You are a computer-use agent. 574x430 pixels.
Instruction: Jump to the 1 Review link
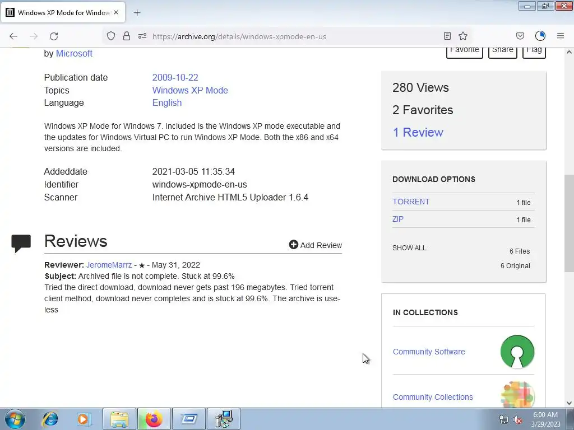click(x=418, y=132)
